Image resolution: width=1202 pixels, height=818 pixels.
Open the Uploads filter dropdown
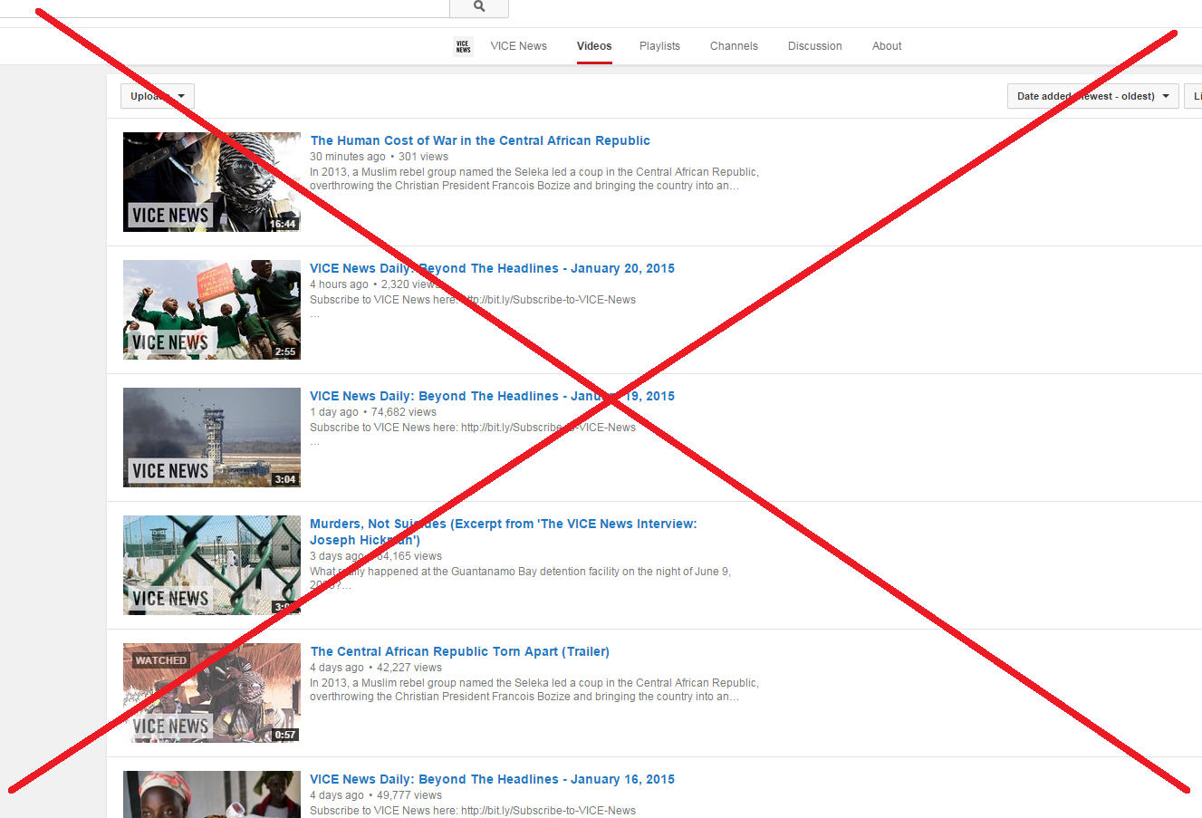(158, 96)
